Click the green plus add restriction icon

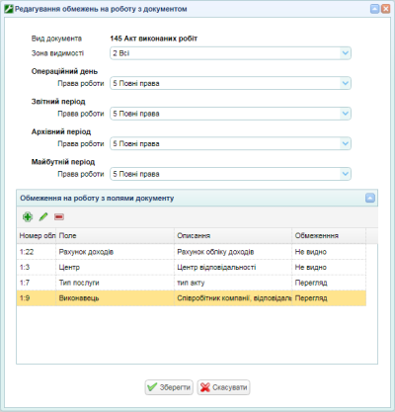point(28,216)
